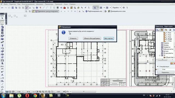The width and height of the screenshot is (175, 98).
Task: Click Разблокировать все button
Action: (94, 11)
